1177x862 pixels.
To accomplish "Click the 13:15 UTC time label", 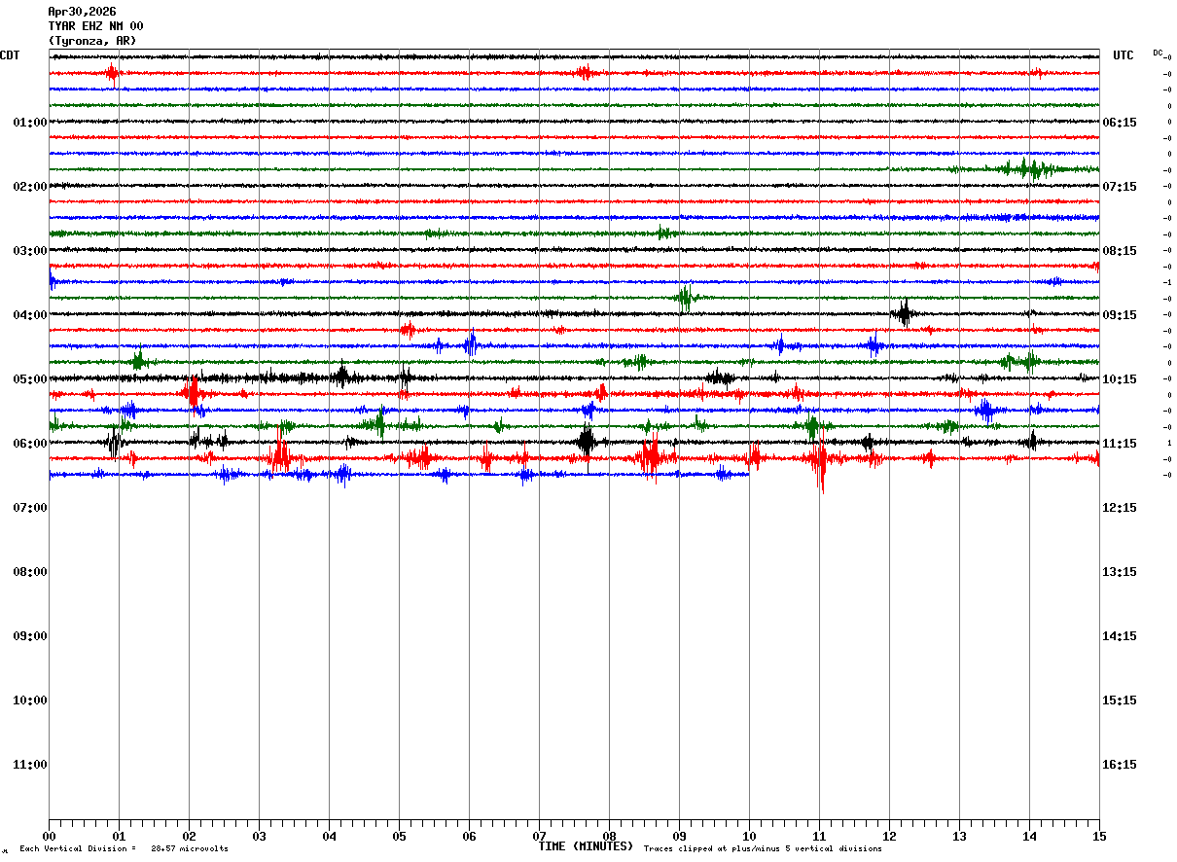I will tap(1121, 572).
